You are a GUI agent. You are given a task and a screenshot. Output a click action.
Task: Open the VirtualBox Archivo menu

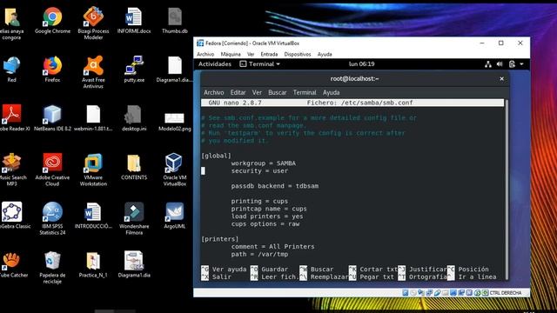click(x=205, y=54)
